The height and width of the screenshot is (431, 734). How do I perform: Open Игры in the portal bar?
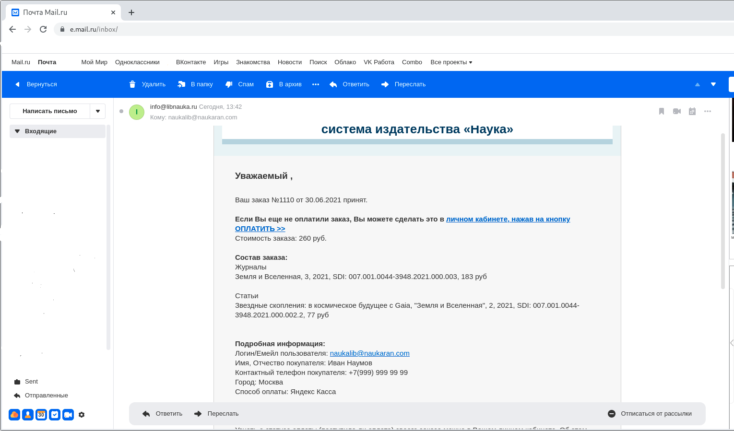(x=221, y=62)
